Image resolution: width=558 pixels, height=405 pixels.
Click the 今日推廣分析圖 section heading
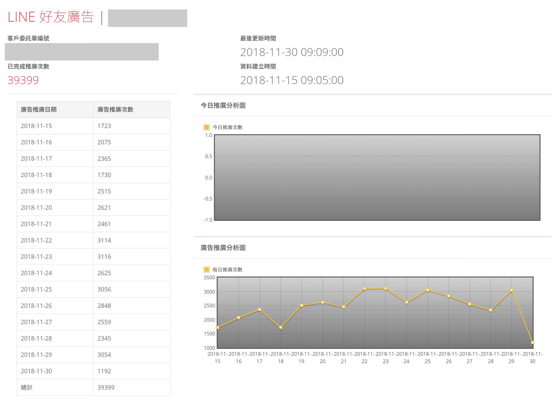pyautogui.click(x=223, y=106)
